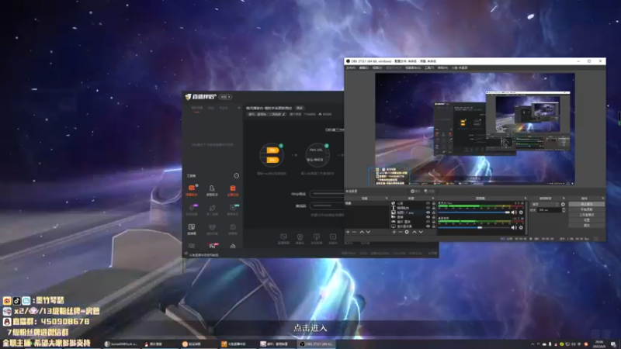Viewport: 621px width, 349px height.
Task: Adjust the second mixer channel volume slider
Action: [x=474, y=227]
